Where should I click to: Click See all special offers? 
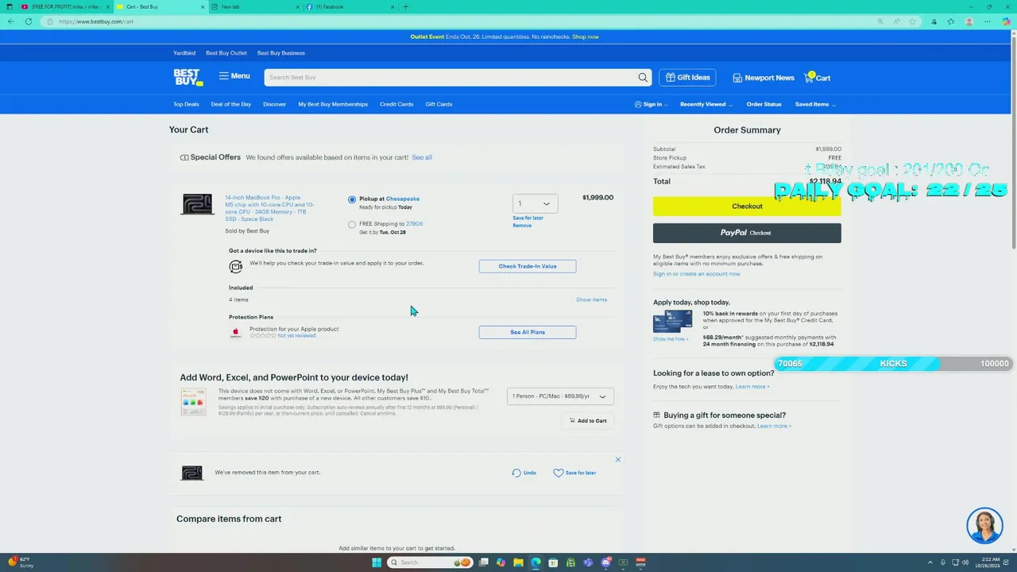pyautogui.click(x=422, y=157)
